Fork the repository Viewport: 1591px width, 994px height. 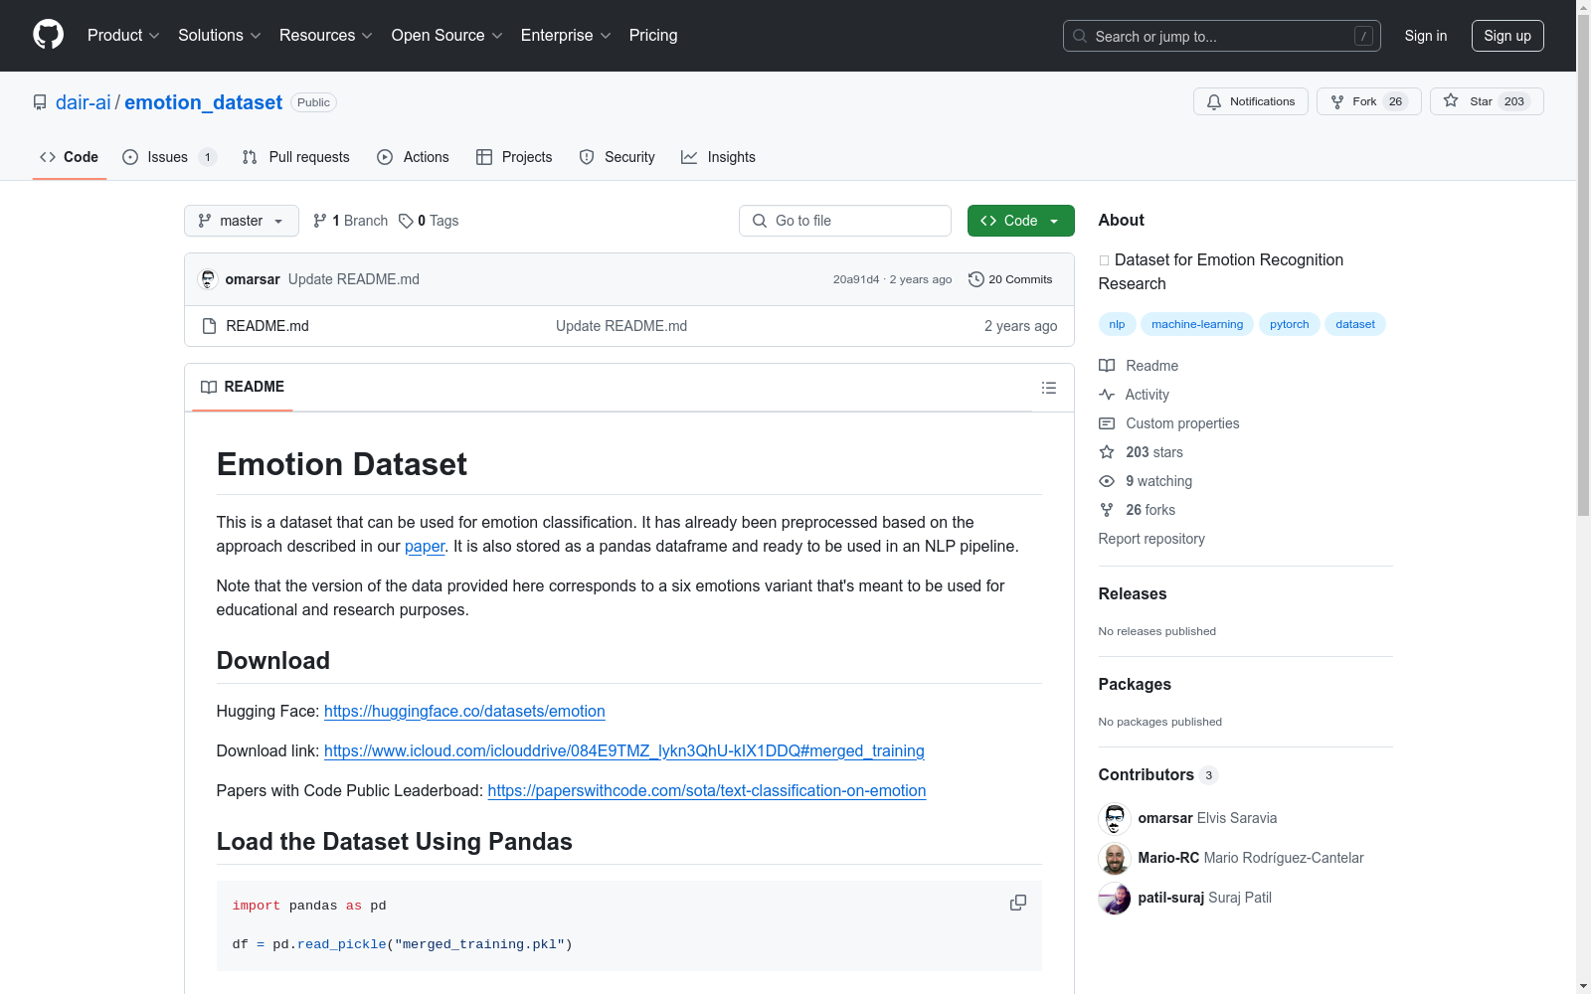click(x=1369, y=101)
